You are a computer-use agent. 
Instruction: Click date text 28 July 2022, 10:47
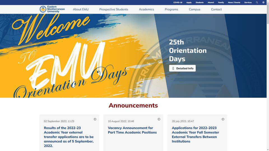[x=183, y=121]
